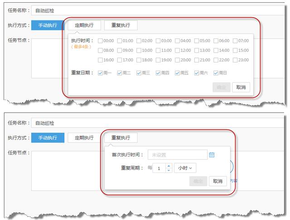This screenshot has height=220, width=290.
Task: Check the 01:00 execution time box
Action: pos(120,41)
